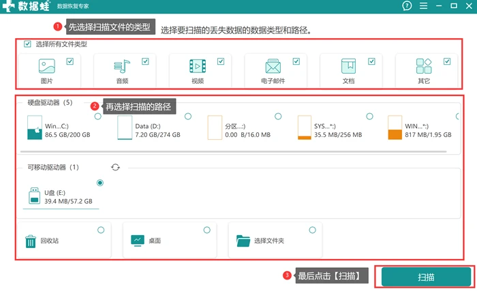Toggle the 选择所有文件类型 checkbox
Image resolution: width=477 pixels, height=291 pixels.
(x=27, y=44)
